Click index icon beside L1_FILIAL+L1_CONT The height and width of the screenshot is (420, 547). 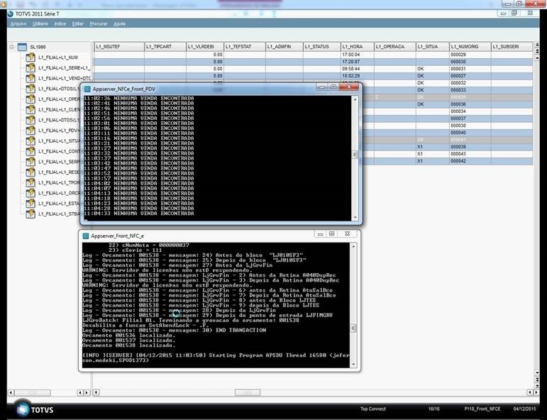point(31,151)
